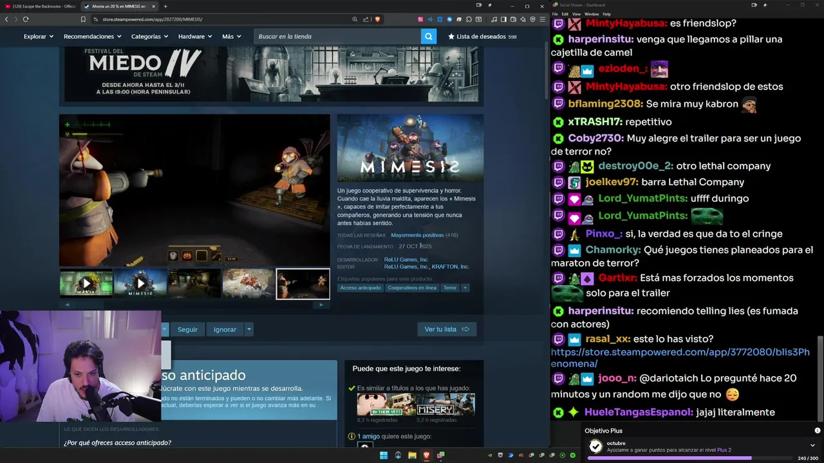Click the Seguir button
This screenshot has height=463, width=824.
(187, 329)
